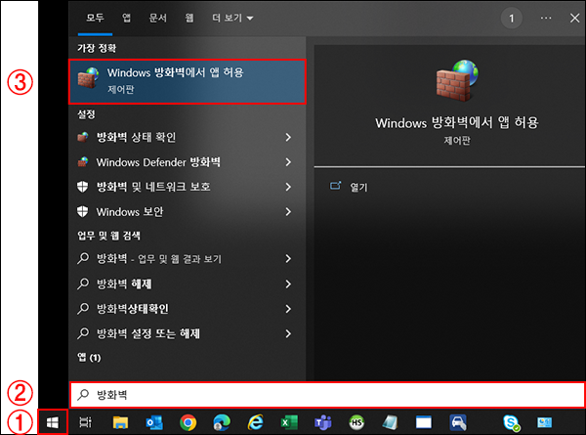Viewport: 586px width, 435px height.
Task: Expand the 방화벽 설정 또는 해제 chevron
Action: [288, 333]
